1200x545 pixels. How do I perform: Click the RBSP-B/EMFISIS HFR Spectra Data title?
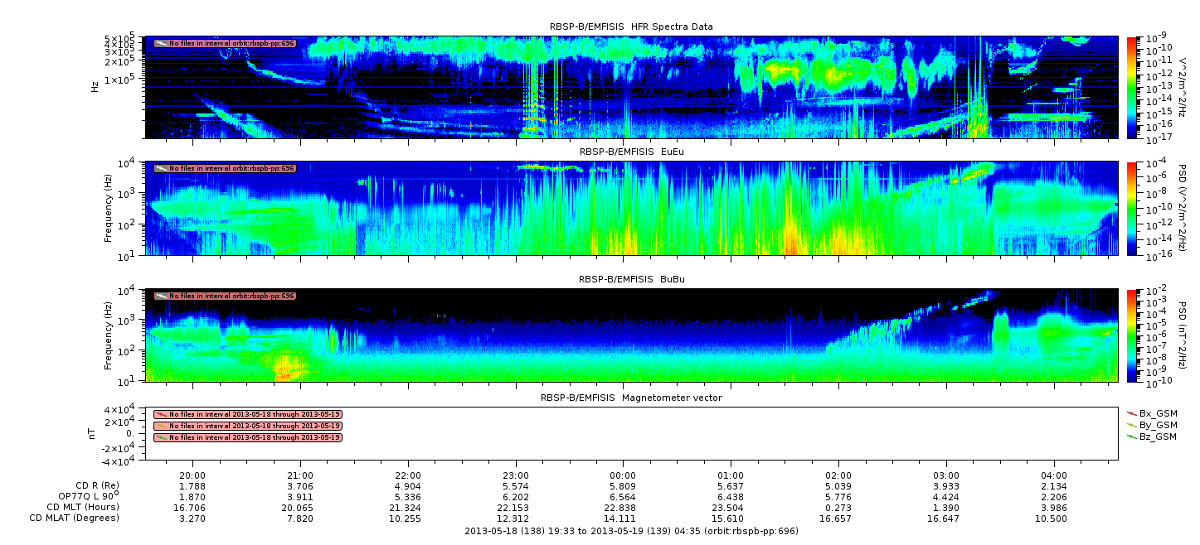tap(631, 27)
